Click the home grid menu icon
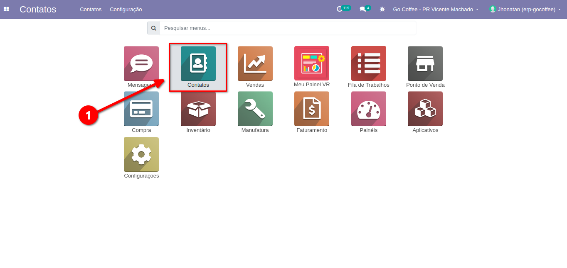Image resolution: width=567 pixels, height=268 pixels. tap(6, 9)
